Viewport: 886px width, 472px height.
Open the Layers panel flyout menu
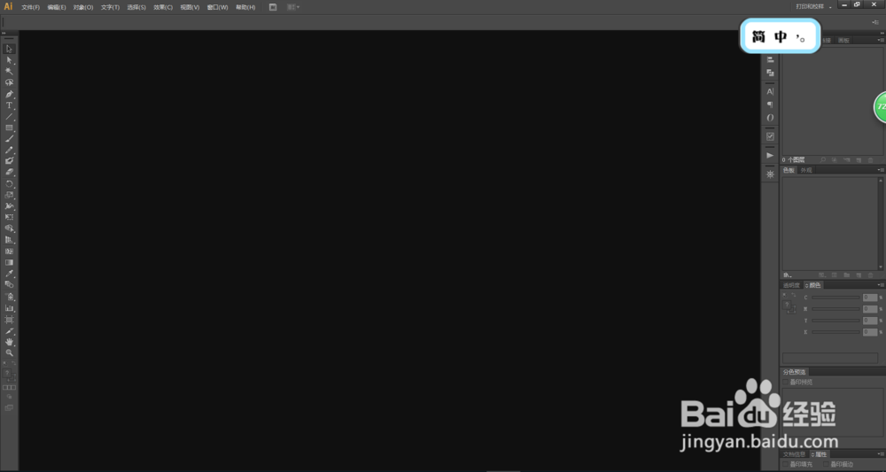pos(881,41)
